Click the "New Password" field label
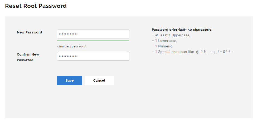This screenshot has width=257, height=123. tap(29, 32)
